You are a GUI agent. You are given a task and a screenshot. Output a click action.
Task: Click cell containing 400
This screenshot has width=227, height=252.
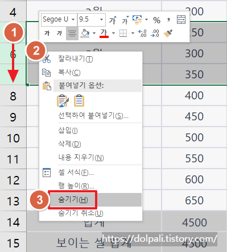[x=195, y=95]
